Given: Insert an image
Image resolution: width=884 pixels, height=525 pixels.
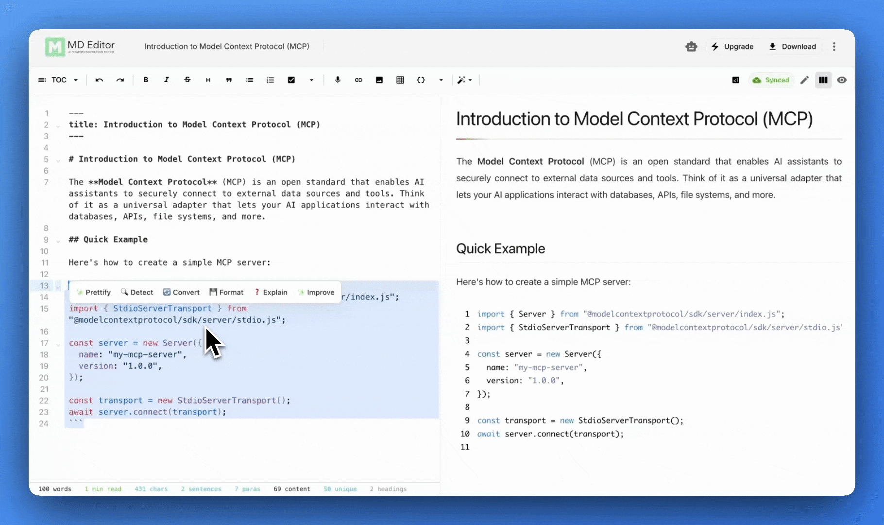Looking at the screenshot, I should 379,80.
